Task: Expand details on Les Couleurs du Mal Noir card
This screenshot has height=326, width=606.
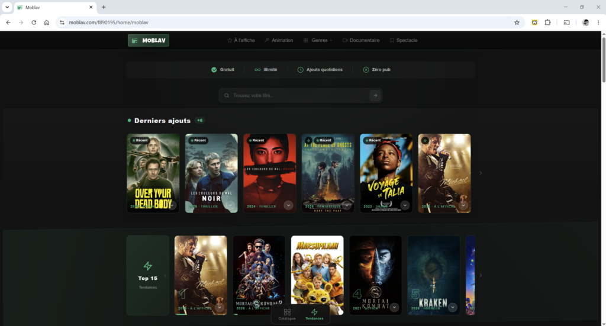Action: (x=230, y=205)
